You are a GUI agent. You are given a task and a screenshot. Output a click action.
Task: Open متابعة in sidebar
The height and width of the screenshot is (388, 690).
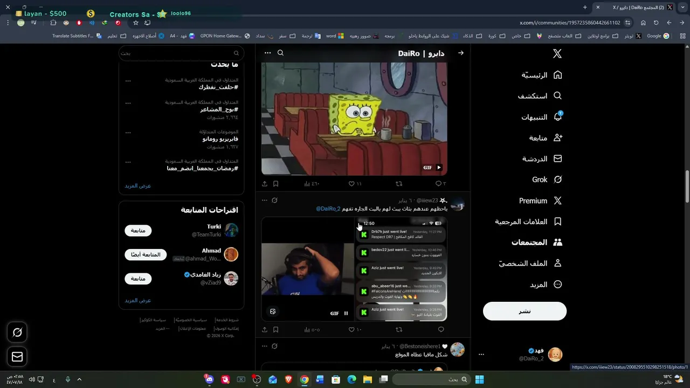point(546,138)
